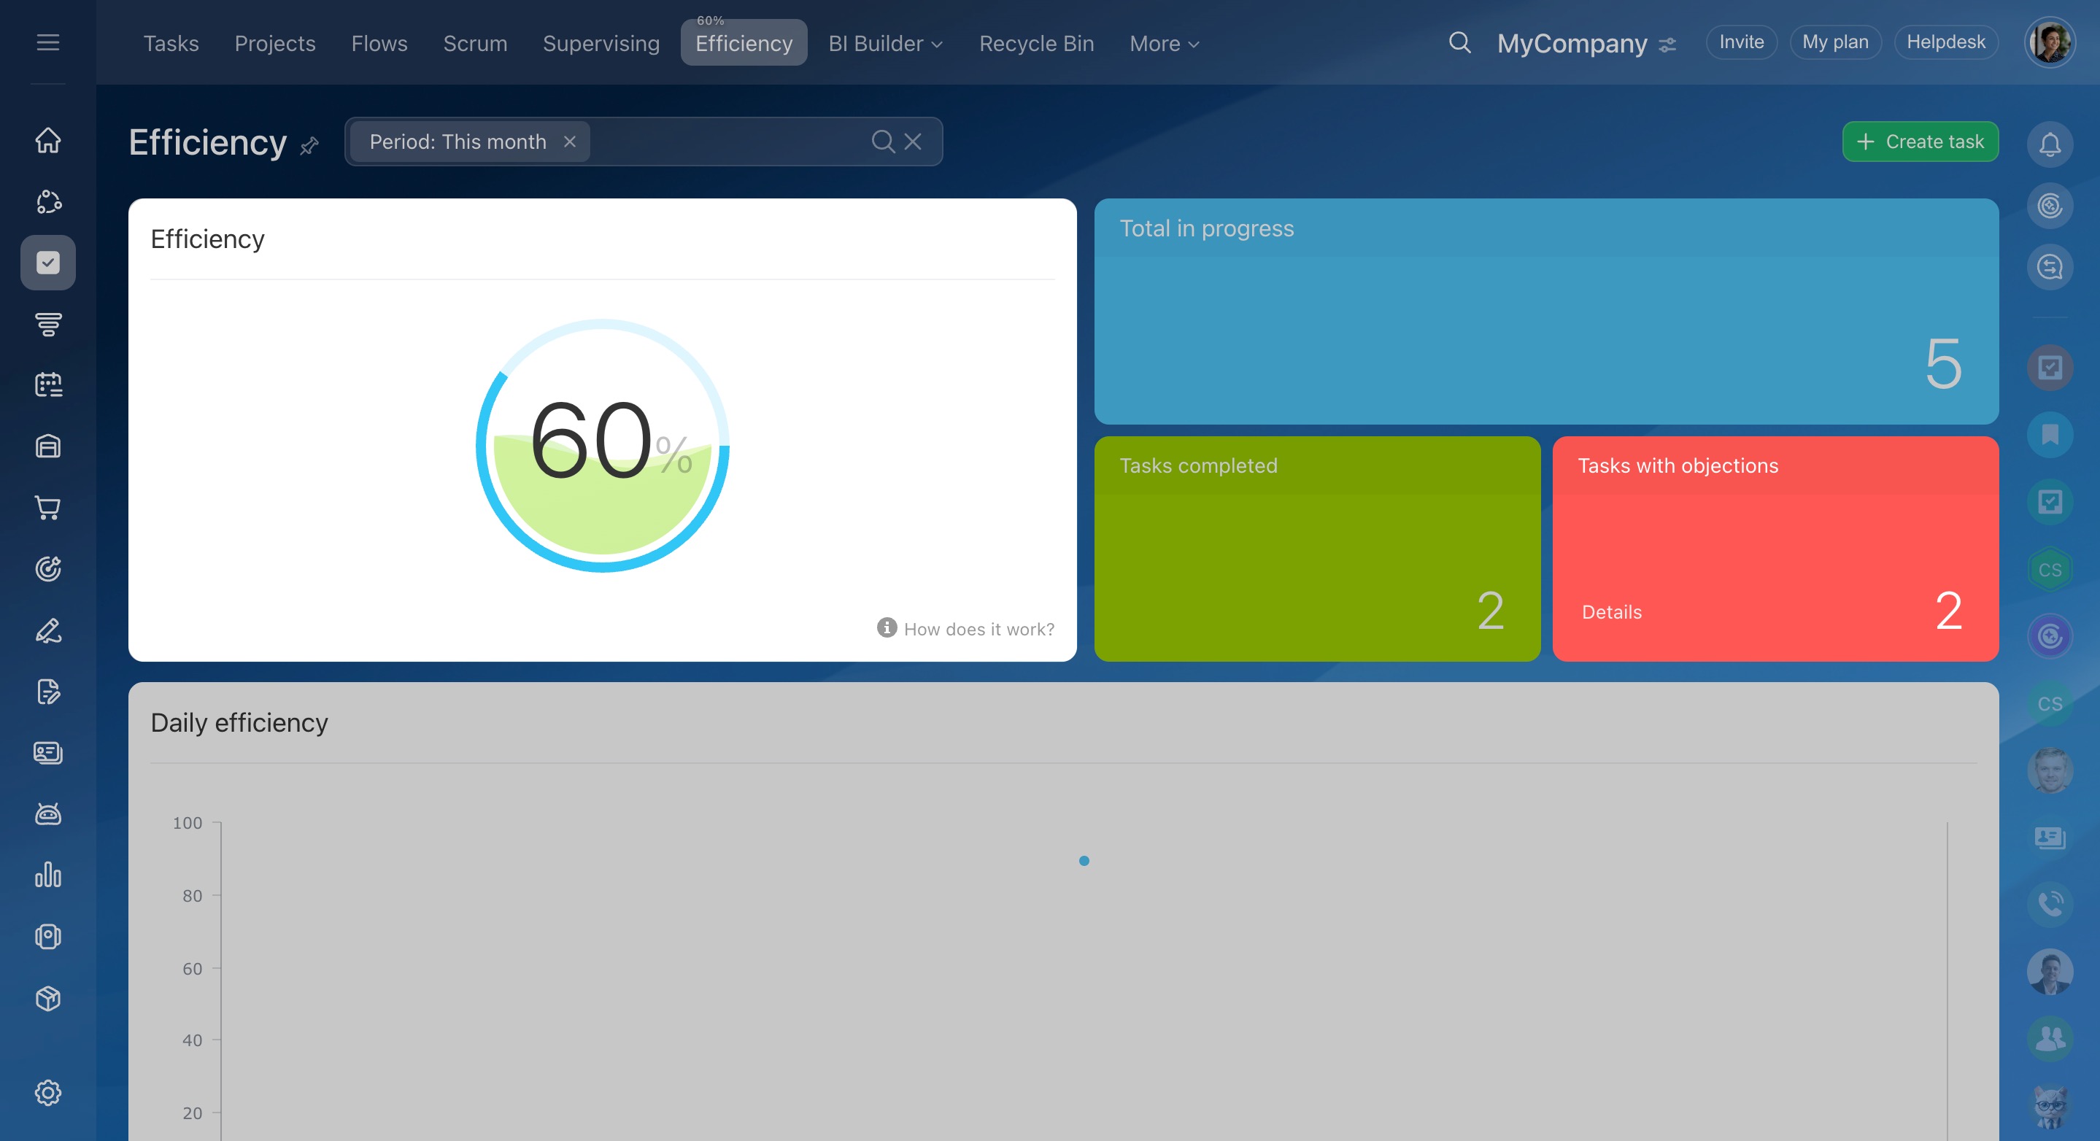The width and height of the screenshot is (2100, 1141).
Task: Open the hamburger menu at top left
Action: (48, 42)
